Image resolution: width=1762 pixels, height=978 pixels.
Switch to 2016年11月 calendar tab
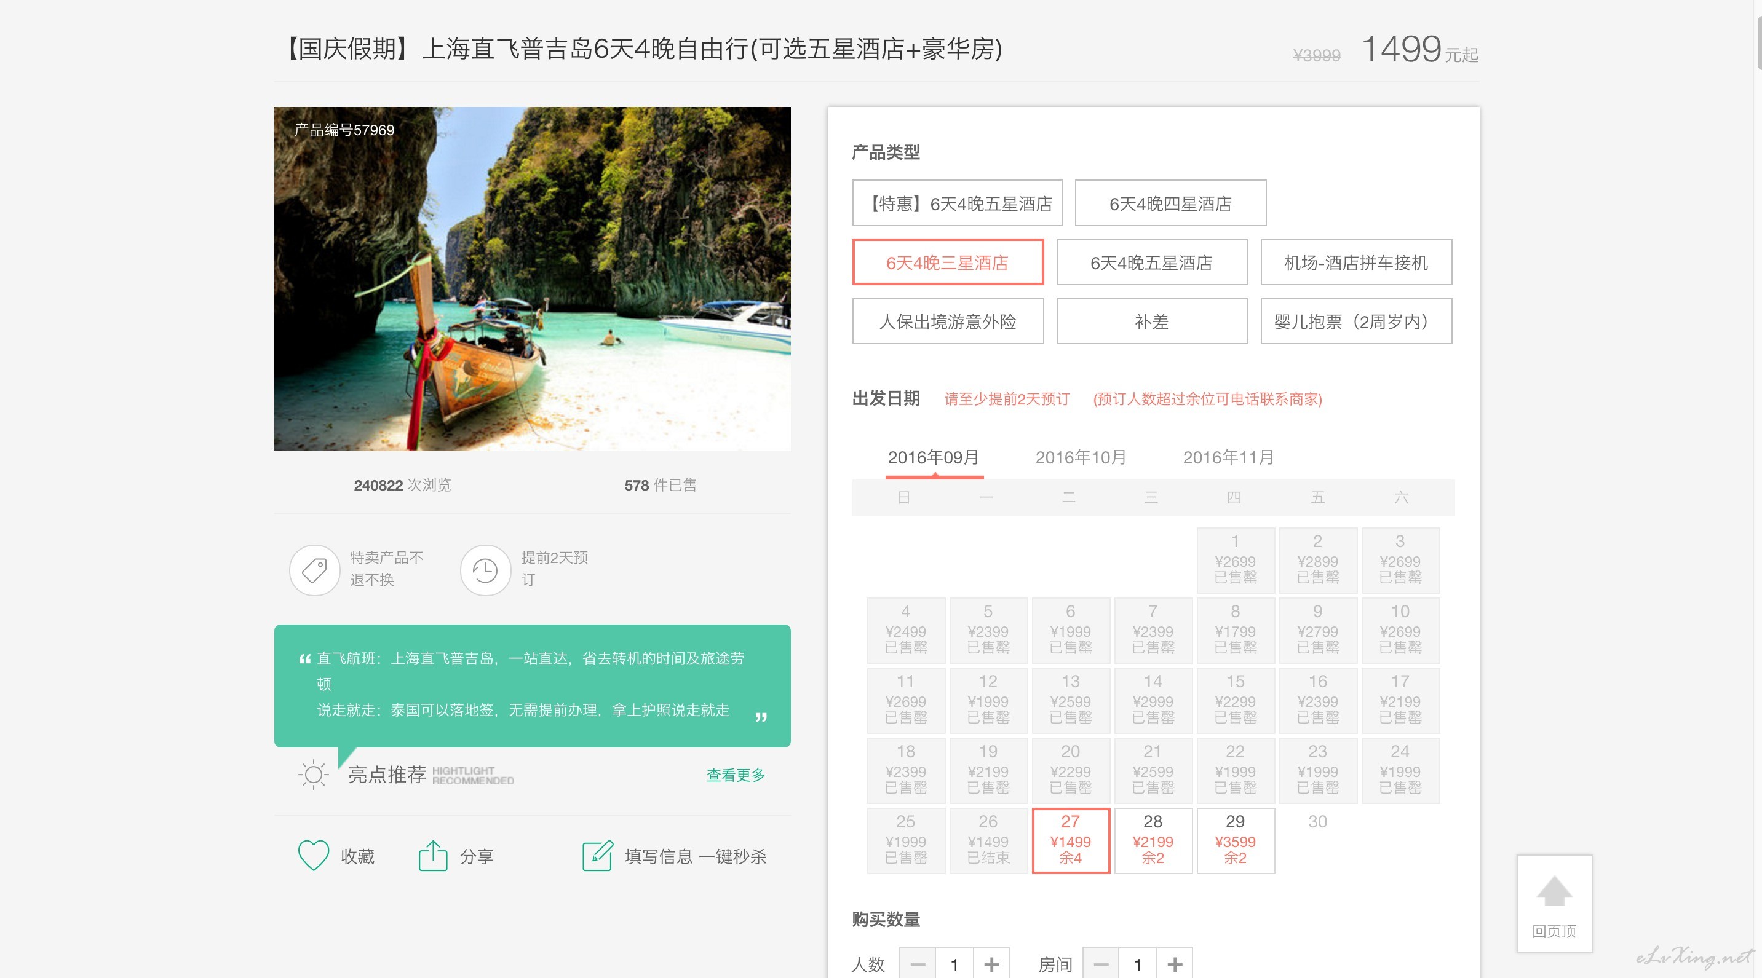click(x=1228, y=457)
